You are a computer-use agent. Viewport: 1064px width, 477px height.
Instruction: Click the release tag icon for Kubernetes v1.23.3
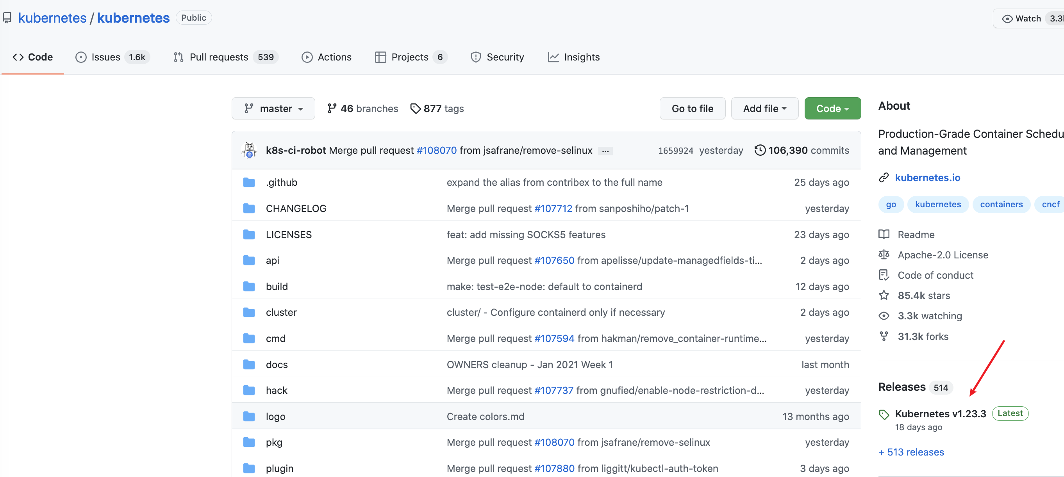click(x=884, y=414)
